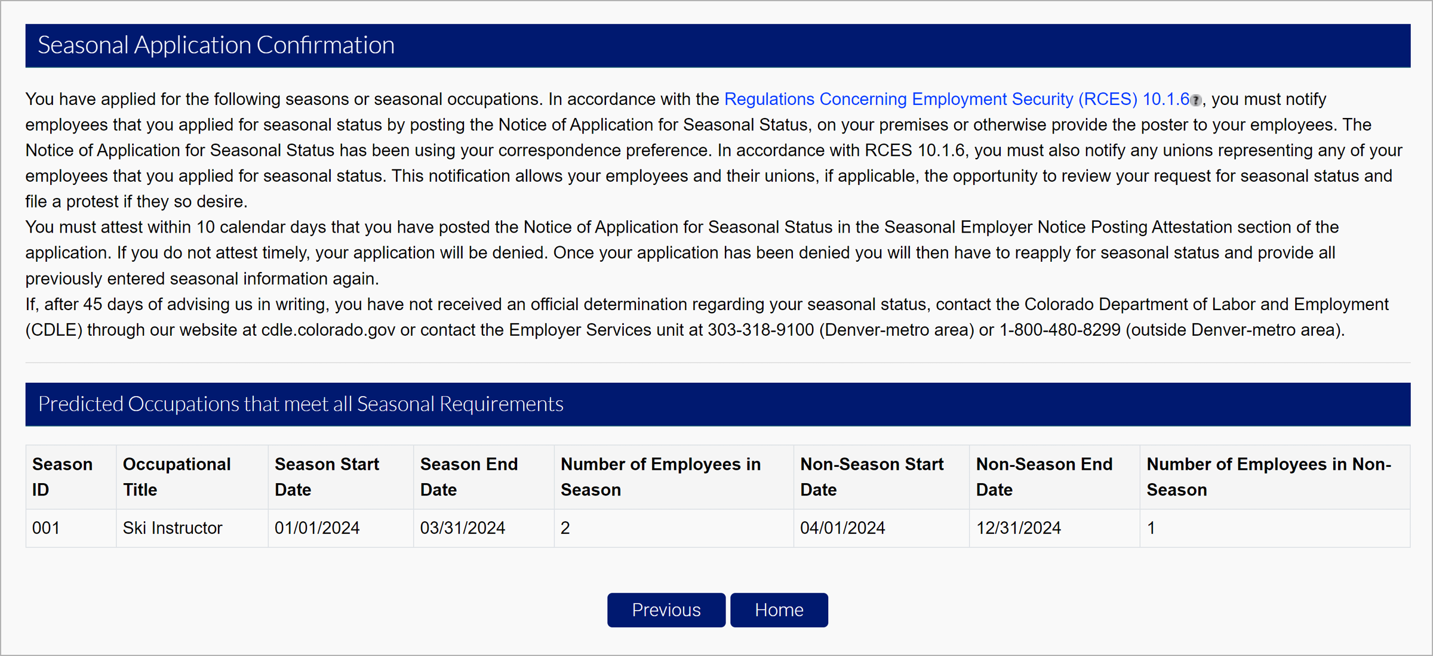
Task: Click the Season ID column header
Action: click(x=62, y=476)
